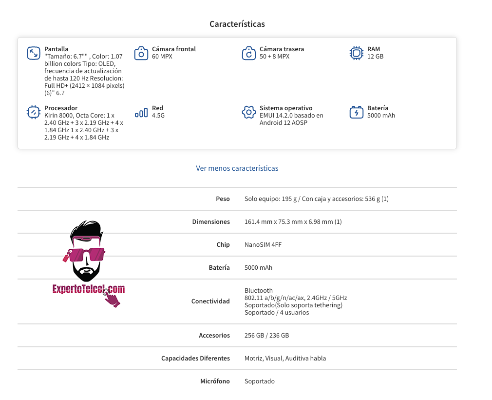This screenshot has width=492, height=400.
Task: Click the Micrófono Soportado value
Action: pyautogui.click(x=260, y=381)
